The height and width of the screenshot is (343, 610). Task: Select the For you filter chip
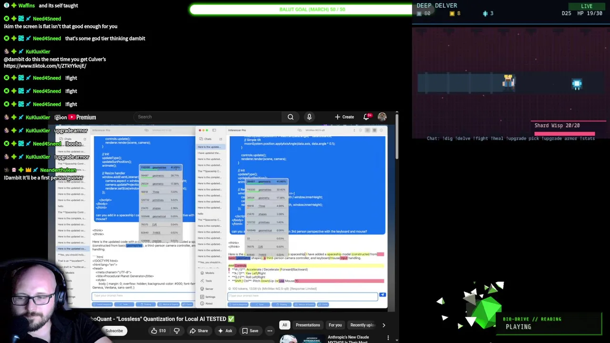pos(335,325)
